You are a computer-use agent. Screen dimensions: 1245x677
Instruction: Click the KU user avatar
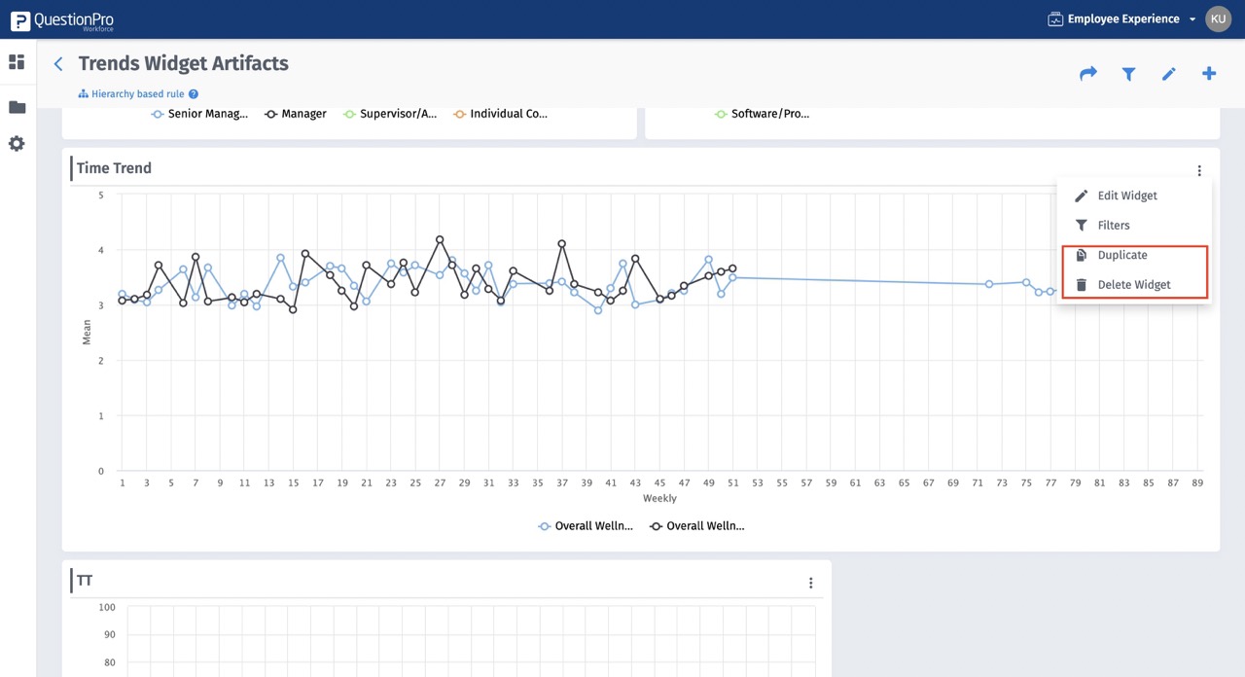tap(1218, 19)
